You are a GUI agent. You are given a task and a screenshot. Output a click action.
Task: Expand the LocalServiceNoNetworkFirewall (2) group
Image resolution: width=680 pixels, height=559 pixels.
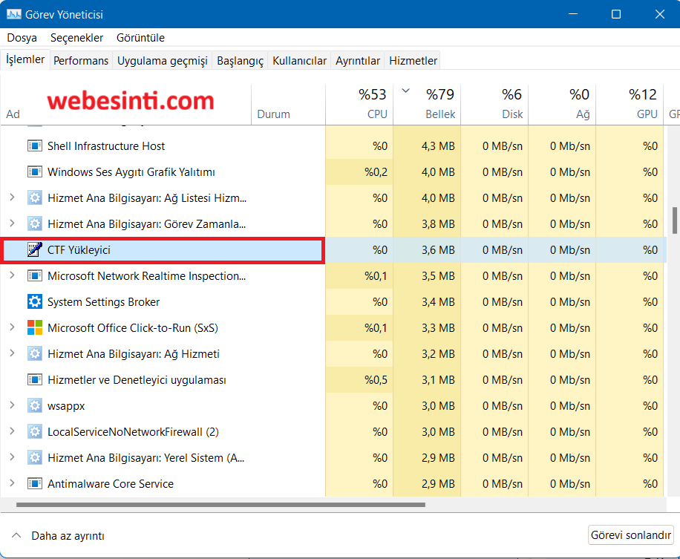(11, 432)
